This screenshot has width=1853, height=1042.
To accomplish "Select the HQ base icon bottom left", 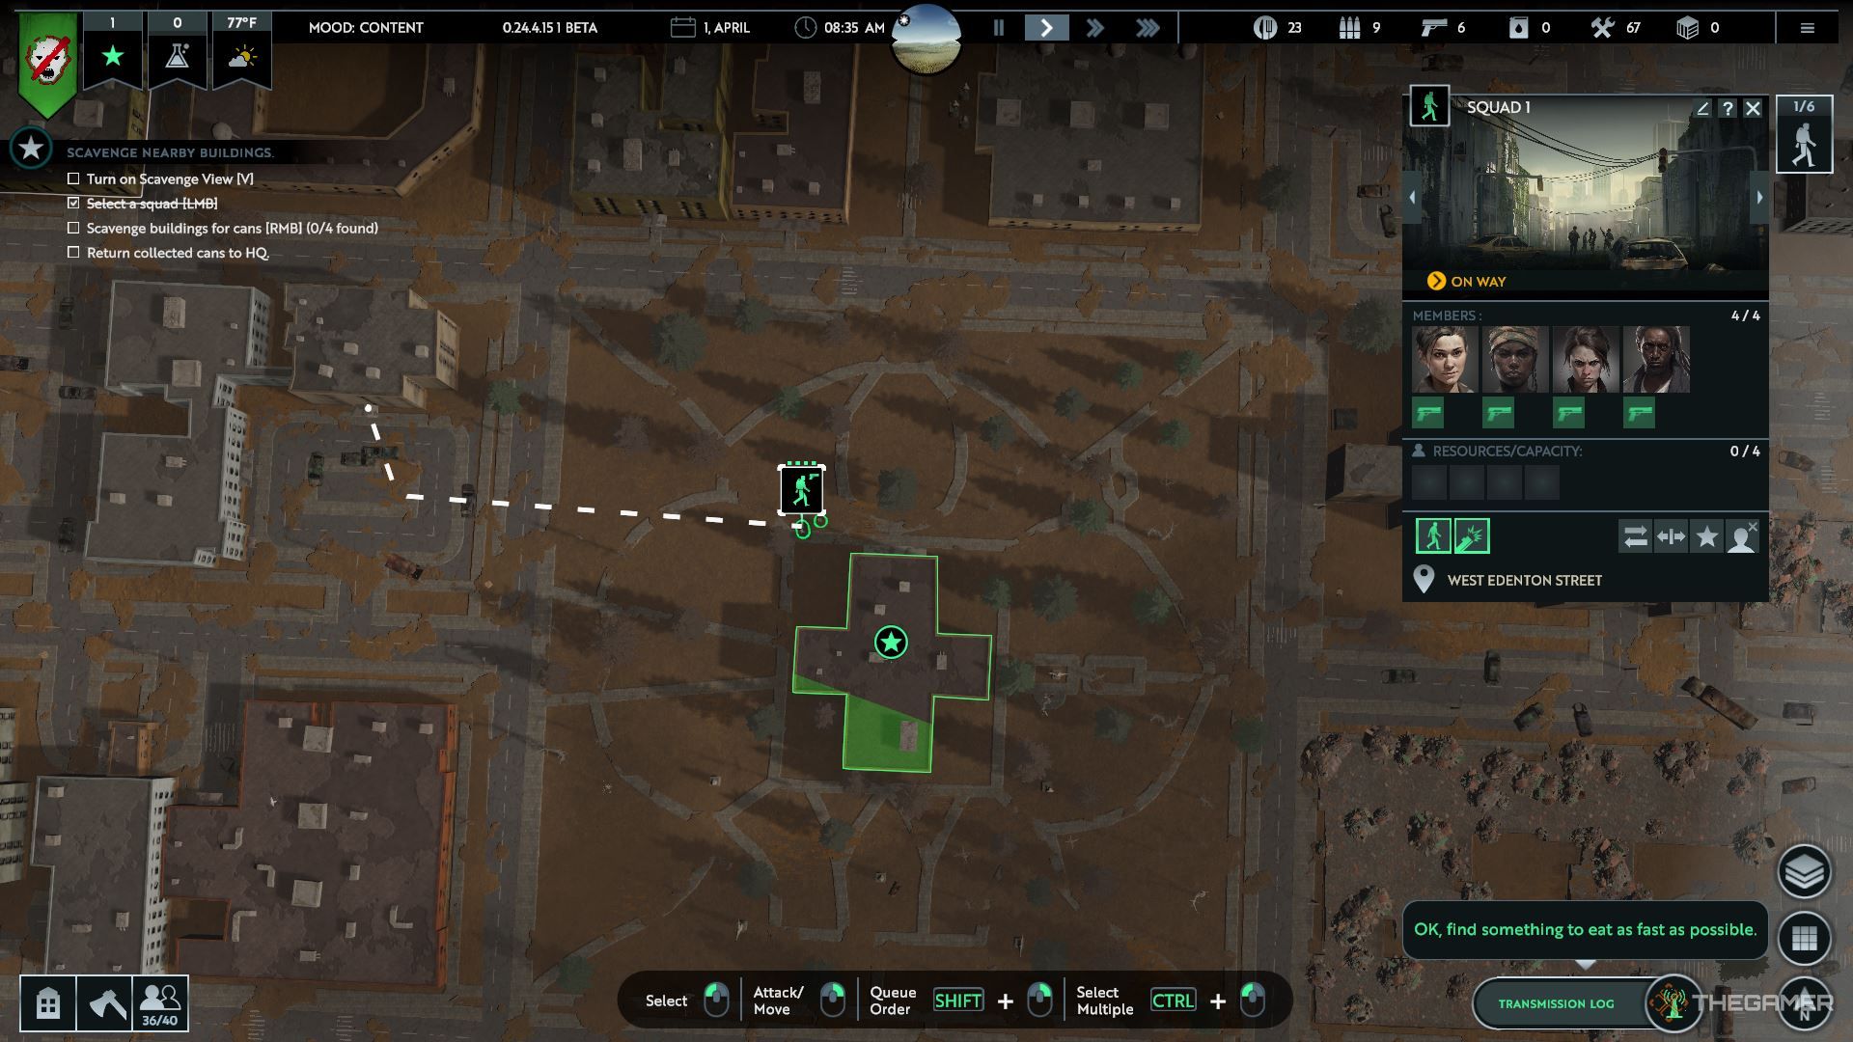I will [47, 1001].
